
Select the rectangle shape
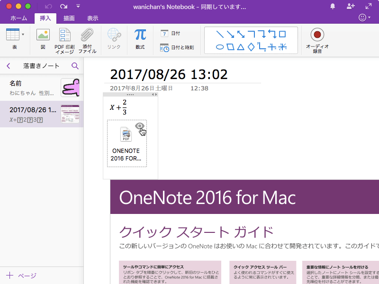click(282, 34)
